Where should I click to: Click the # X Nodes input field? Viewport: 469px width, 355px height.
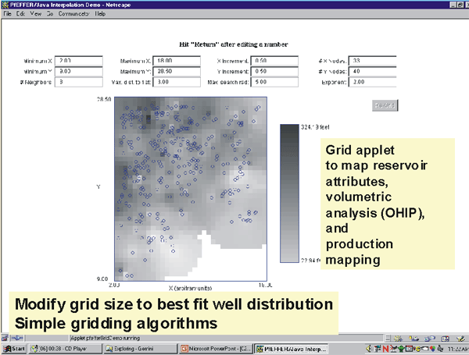(372, 61)
